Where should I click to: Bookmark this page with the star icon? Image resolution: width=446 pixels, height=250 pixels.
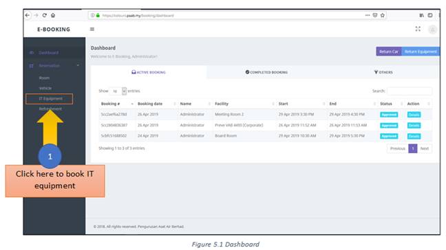point(383,15)
